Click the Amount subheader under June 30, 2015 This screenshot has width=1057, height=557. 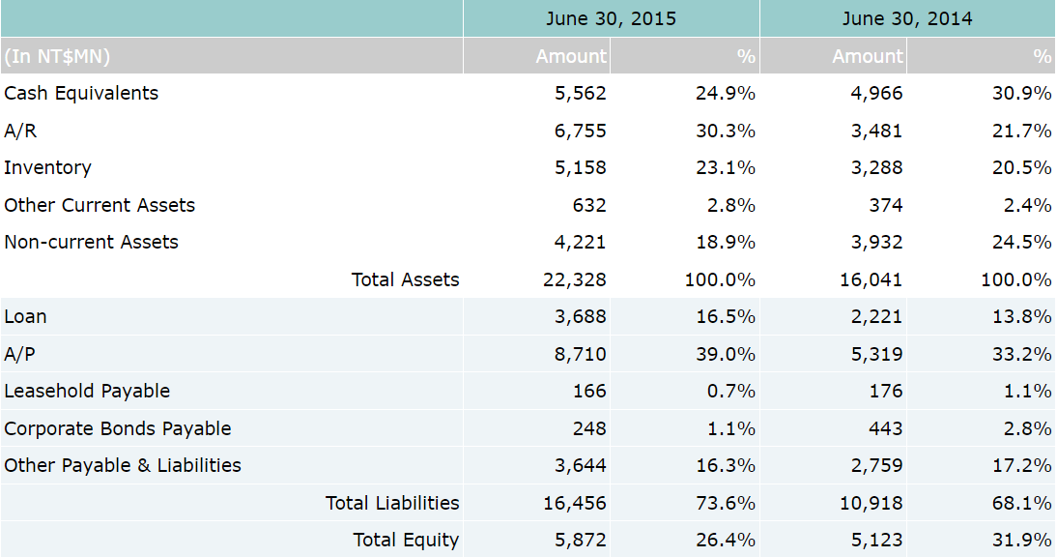point(570,56)
